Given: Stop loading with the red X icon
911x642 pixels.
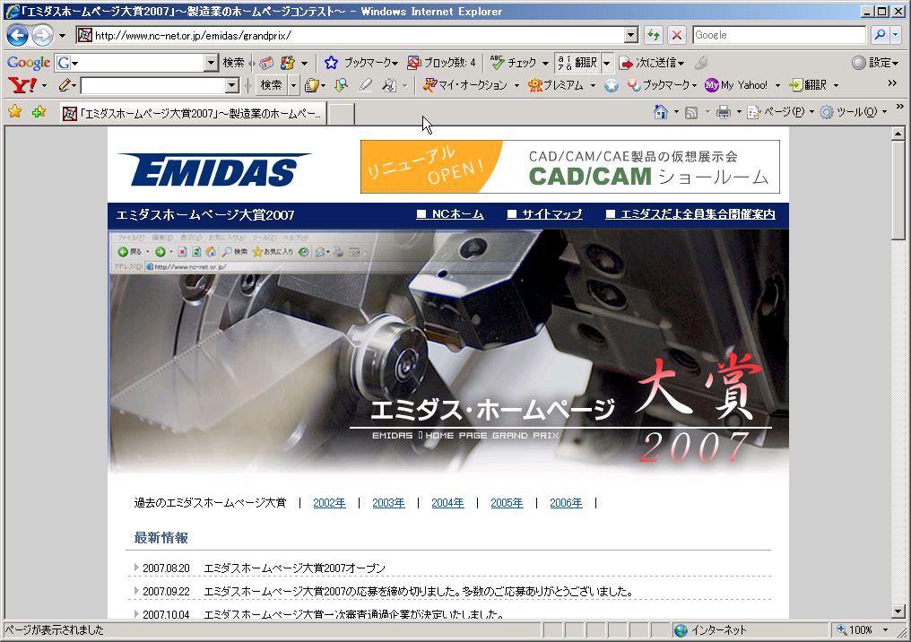Looking at the screenshot, I should (676, 36).
